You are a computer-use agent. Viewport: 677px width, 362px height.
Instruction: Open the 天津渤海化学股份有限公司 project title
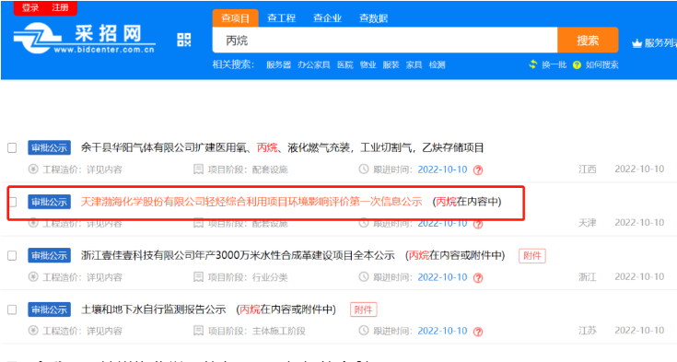[x=251, y=202]
